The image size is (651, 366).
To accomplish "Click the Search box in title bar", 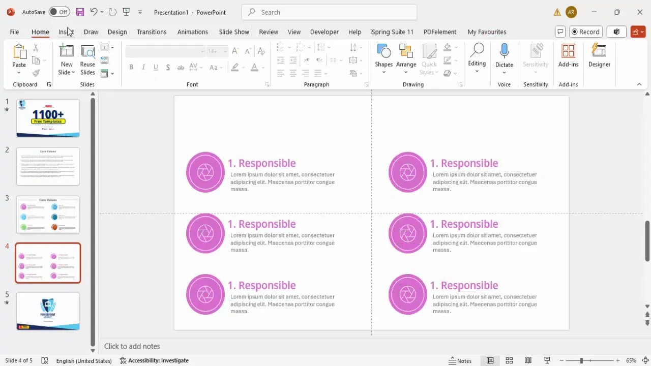I will [329, 12].
